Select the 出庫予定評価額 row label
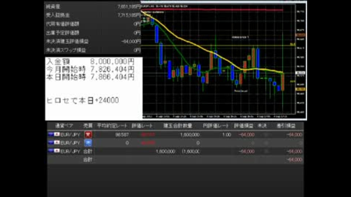 pyautogui.click(x=63, y=32)
